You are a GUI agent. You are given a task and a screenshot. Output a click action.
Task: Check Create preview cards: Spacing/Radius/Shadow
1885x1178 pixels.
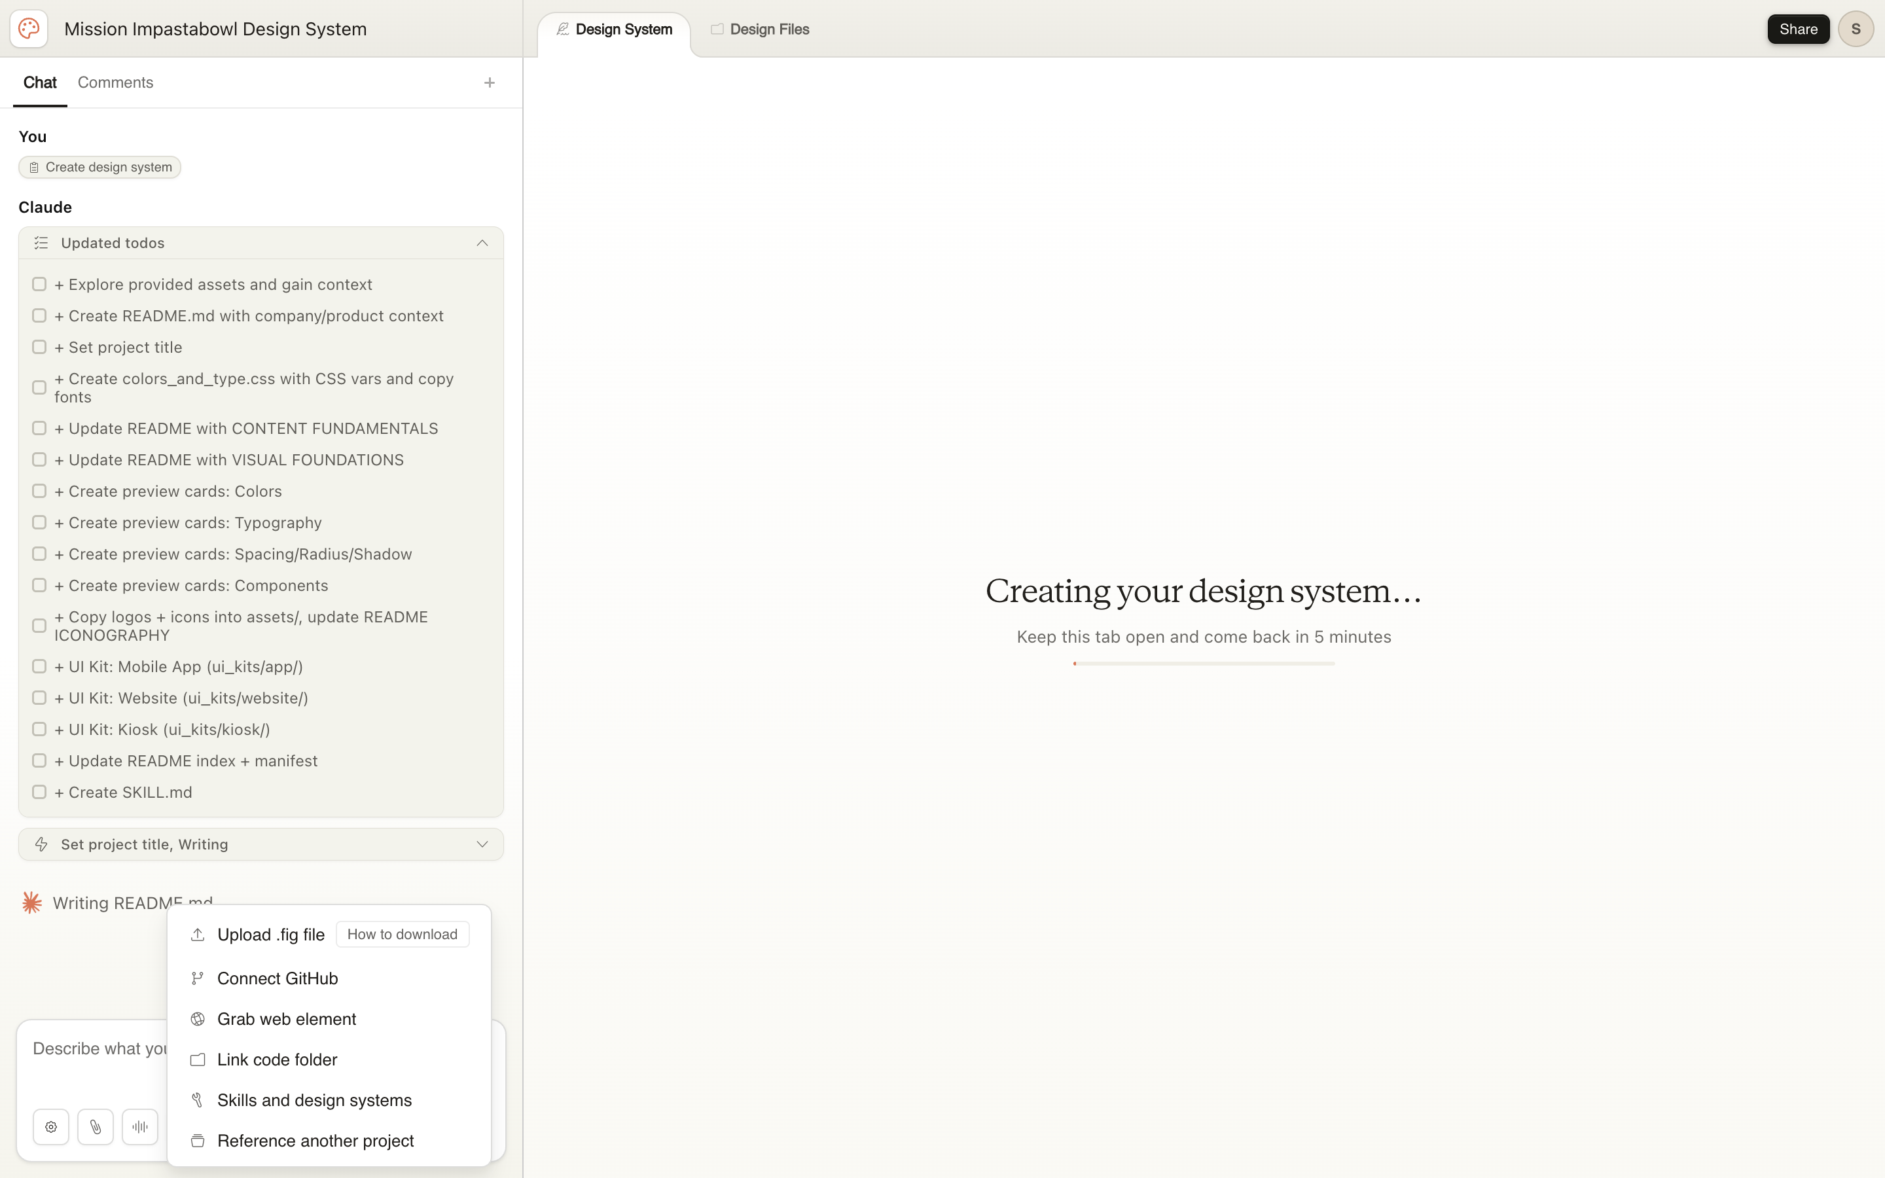pos(39,554)
